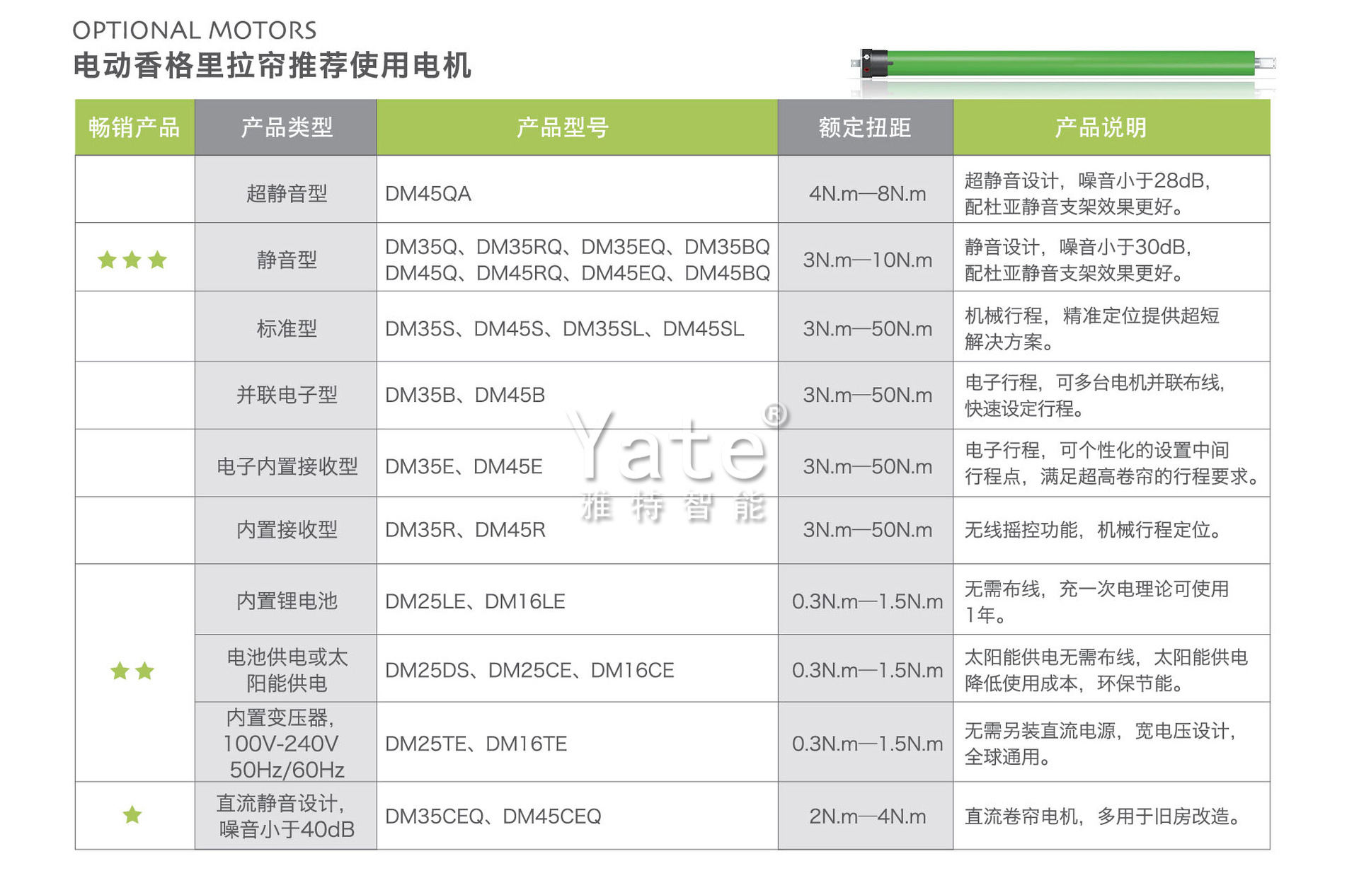Click the 无线摇控功能 description cell
Viewport: 1359px width, 878px height.
click(1112, 531)
